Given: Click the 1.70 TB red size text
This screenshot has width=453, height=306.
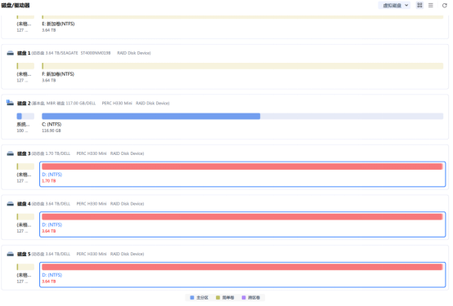Looking at the screenshot, I should pos(49,181).
